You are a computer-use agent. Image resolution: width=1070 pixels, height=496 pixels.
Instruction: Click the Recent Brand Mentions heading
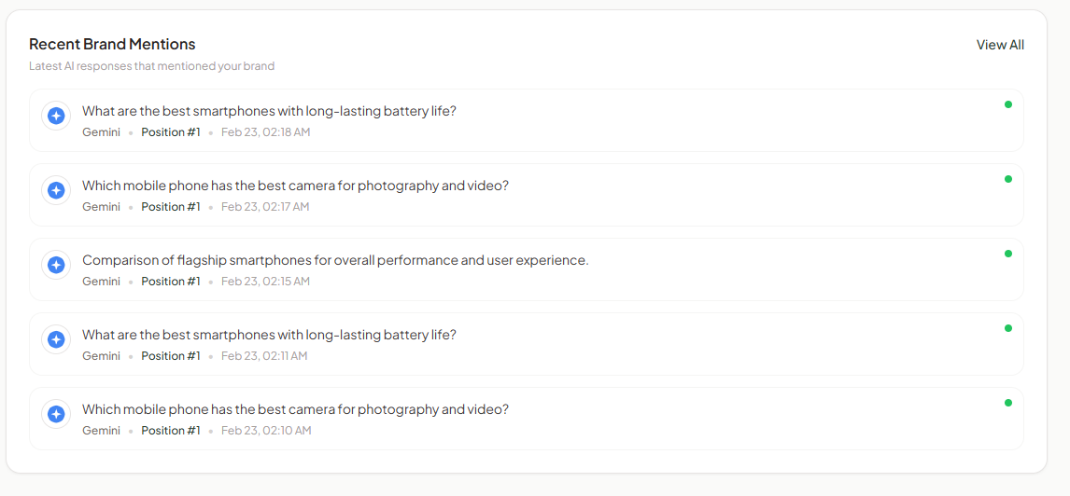pyautogui.click(x=112, y=44)
